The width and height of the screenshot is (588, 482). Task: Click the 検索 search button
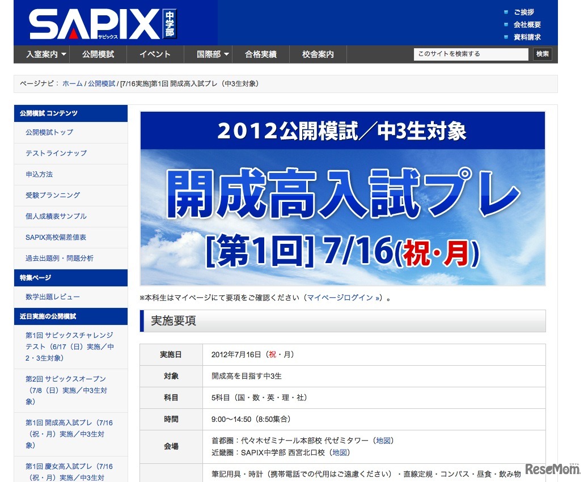click(x=542, y=54)
